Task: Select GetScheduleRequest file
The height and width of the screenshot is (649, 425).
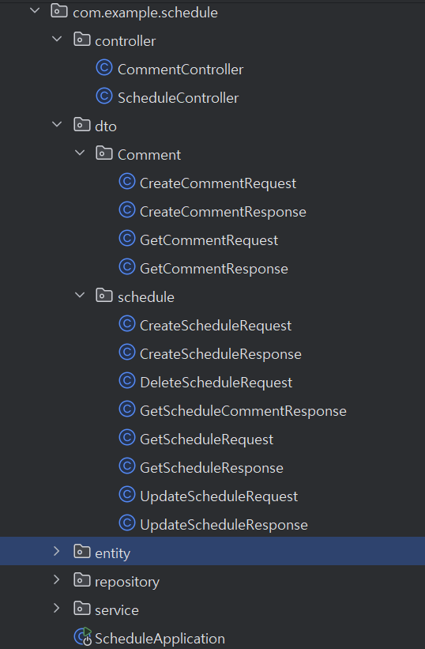Action: tap(206, 440)
